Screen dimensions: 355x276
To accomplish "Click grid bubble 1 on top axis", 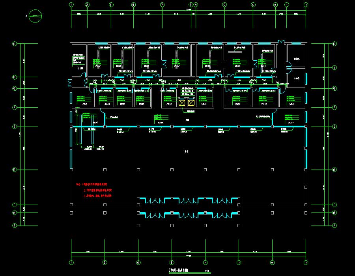I will point(71,5).
